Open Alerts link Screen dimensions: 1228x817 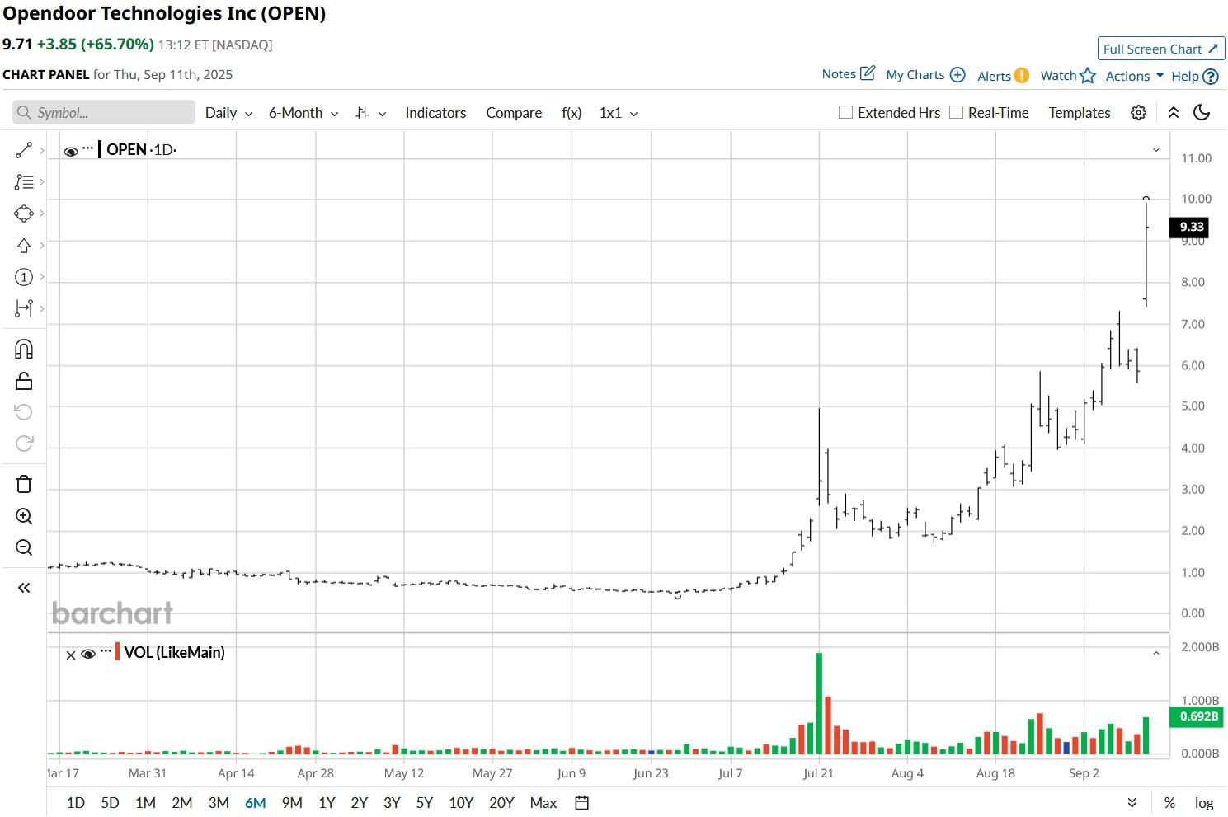point(1003,76)
